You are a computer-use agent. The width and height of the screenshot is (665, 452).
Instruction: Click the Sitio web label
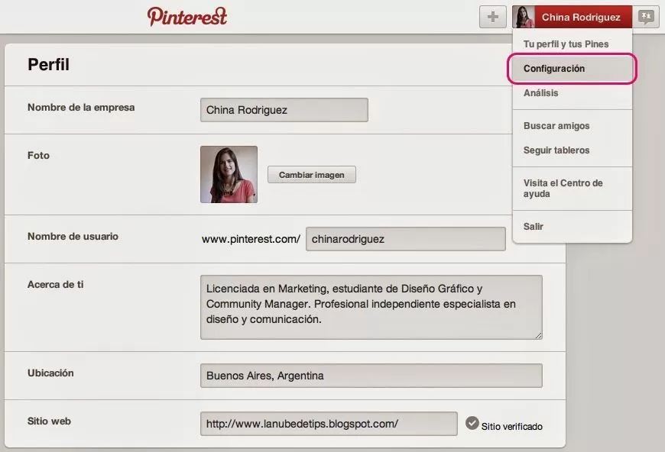[49, 421]
